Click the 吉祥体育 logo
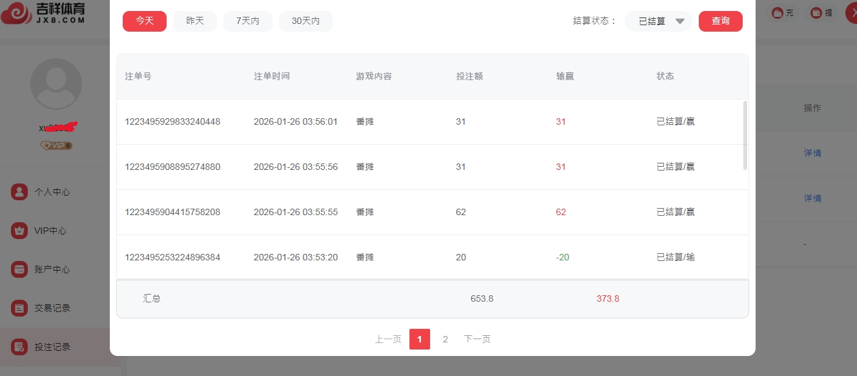 (44, 12)
